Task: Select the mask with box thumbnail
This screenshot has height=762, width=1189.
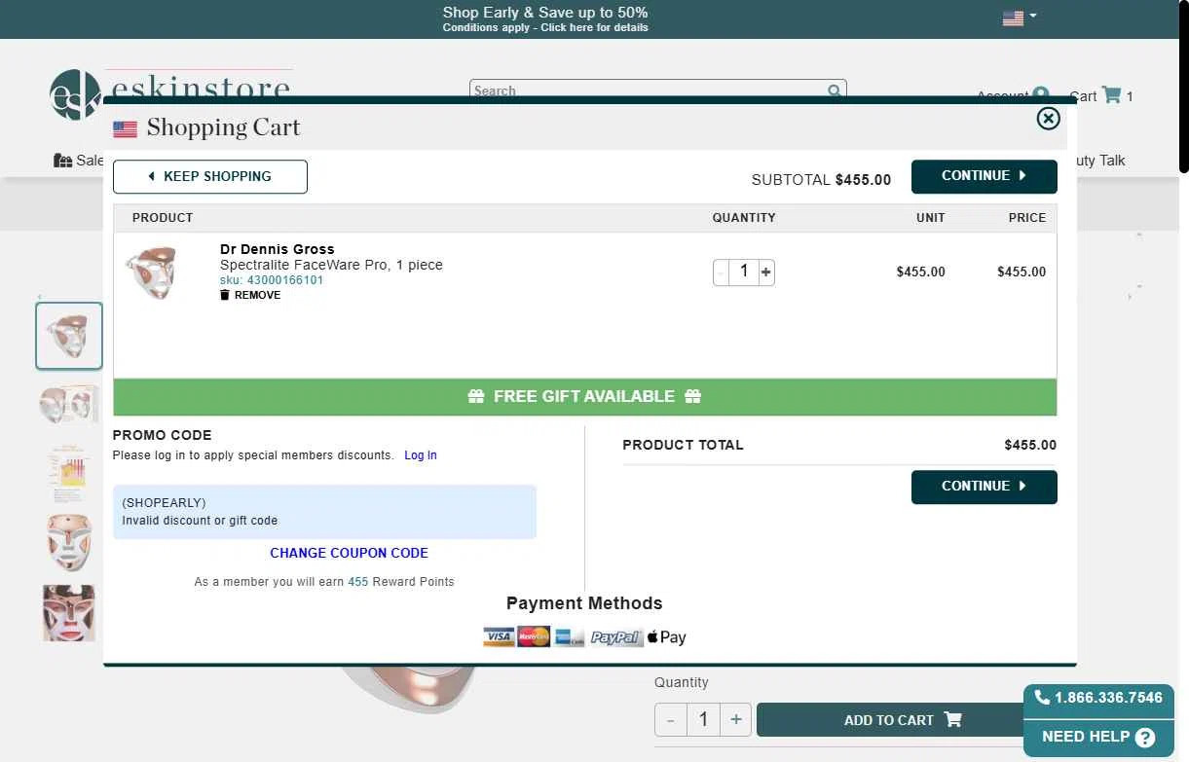Action: (x=69, y=403)
